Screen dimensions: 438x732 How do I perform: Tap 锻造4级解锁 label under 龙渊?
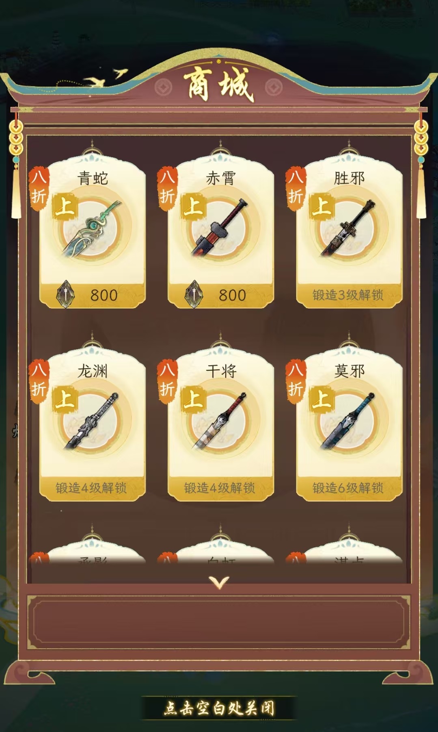(91, 488)
